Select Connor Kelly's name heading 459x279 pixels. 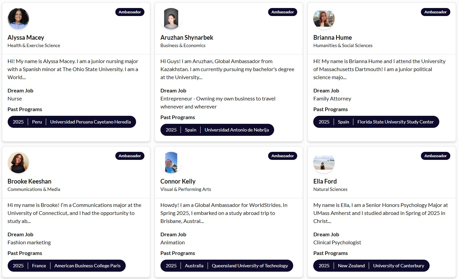click(x=178, y=181)
